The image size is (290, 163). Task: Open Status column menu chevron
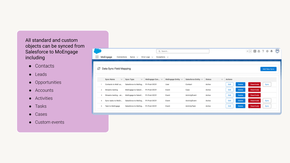click(x=222, y=79)
